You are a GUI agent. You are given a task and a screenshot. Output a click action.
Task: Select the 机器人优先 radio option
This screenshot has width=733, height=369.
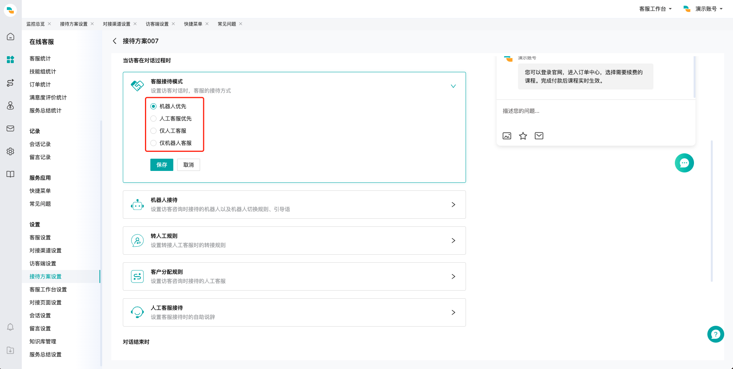153,106
